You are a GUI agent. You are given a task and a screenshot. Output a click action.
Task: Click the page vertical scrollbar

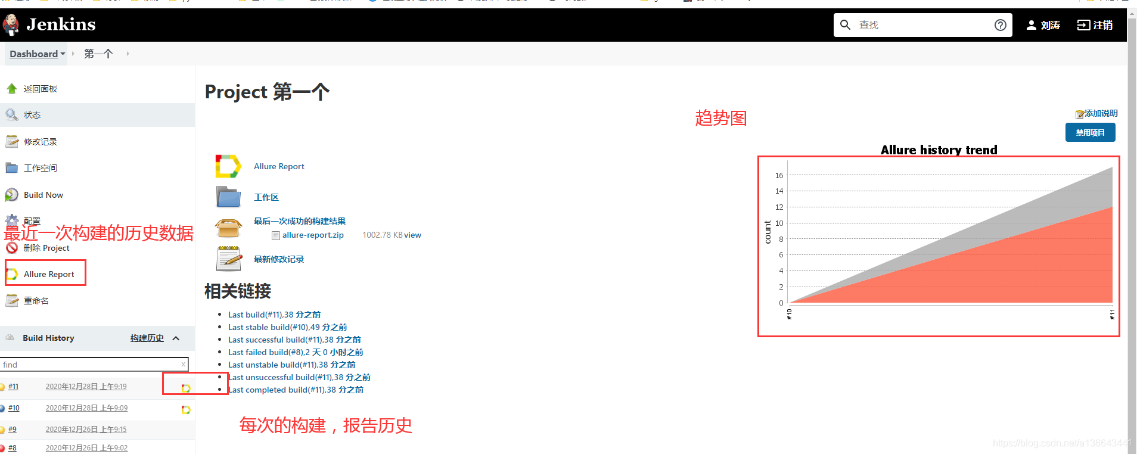pos(1132,231)
